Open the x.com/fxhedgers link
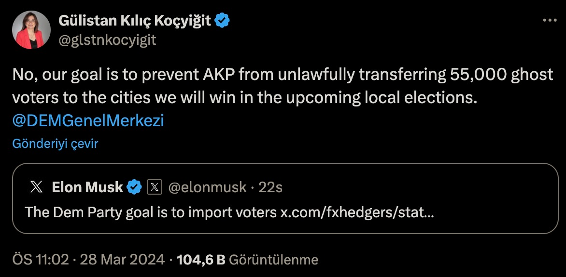 [x=357, y=212]
